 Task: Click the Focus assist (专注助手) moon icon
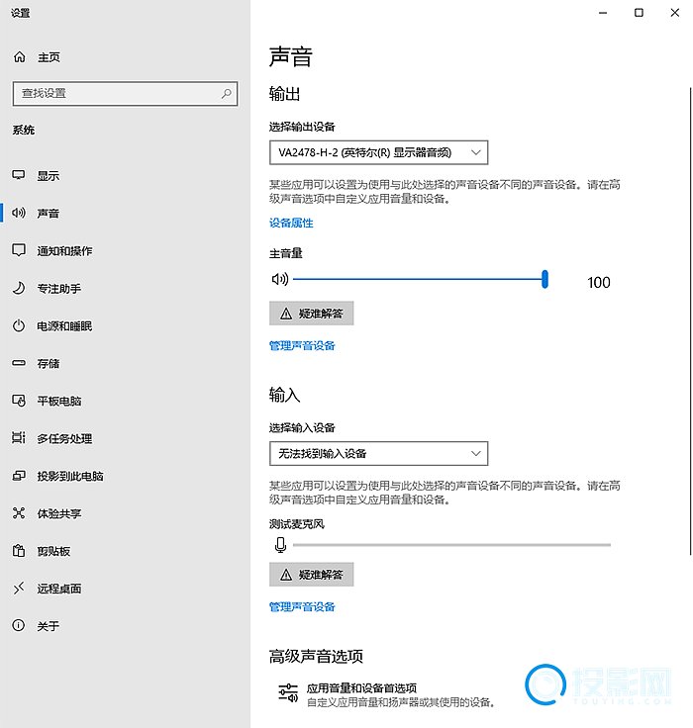pos(19,289)
